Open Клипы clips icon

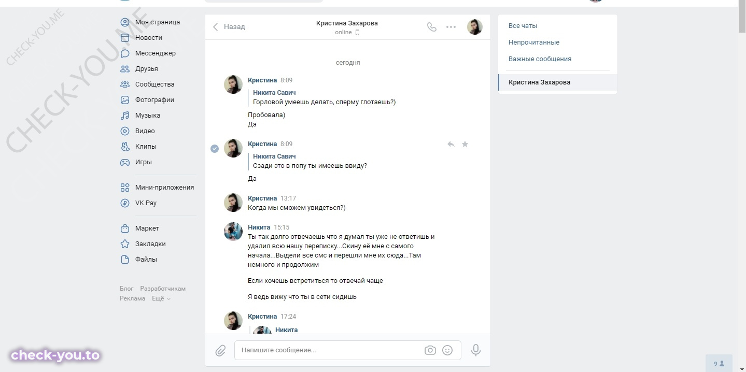[125, 147]
